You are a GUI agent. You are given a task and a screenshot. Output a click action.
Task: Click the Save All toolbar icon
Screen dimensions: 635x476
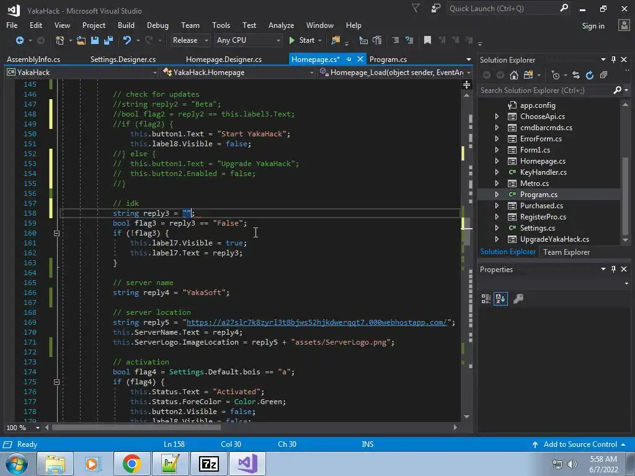109,40
